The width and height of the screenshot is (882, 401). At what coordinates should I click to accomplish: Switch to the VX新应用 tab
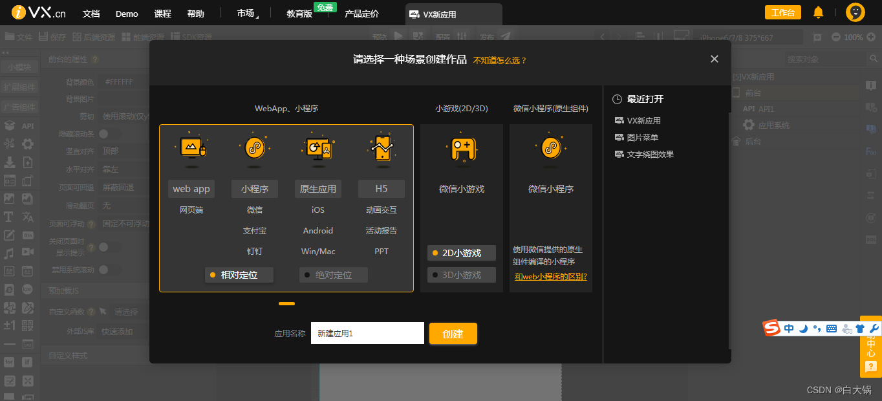454,14
